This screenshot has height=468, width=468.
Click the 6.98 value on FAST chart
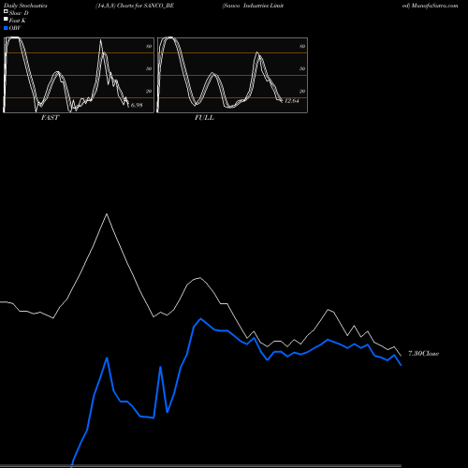click(137, 105)
